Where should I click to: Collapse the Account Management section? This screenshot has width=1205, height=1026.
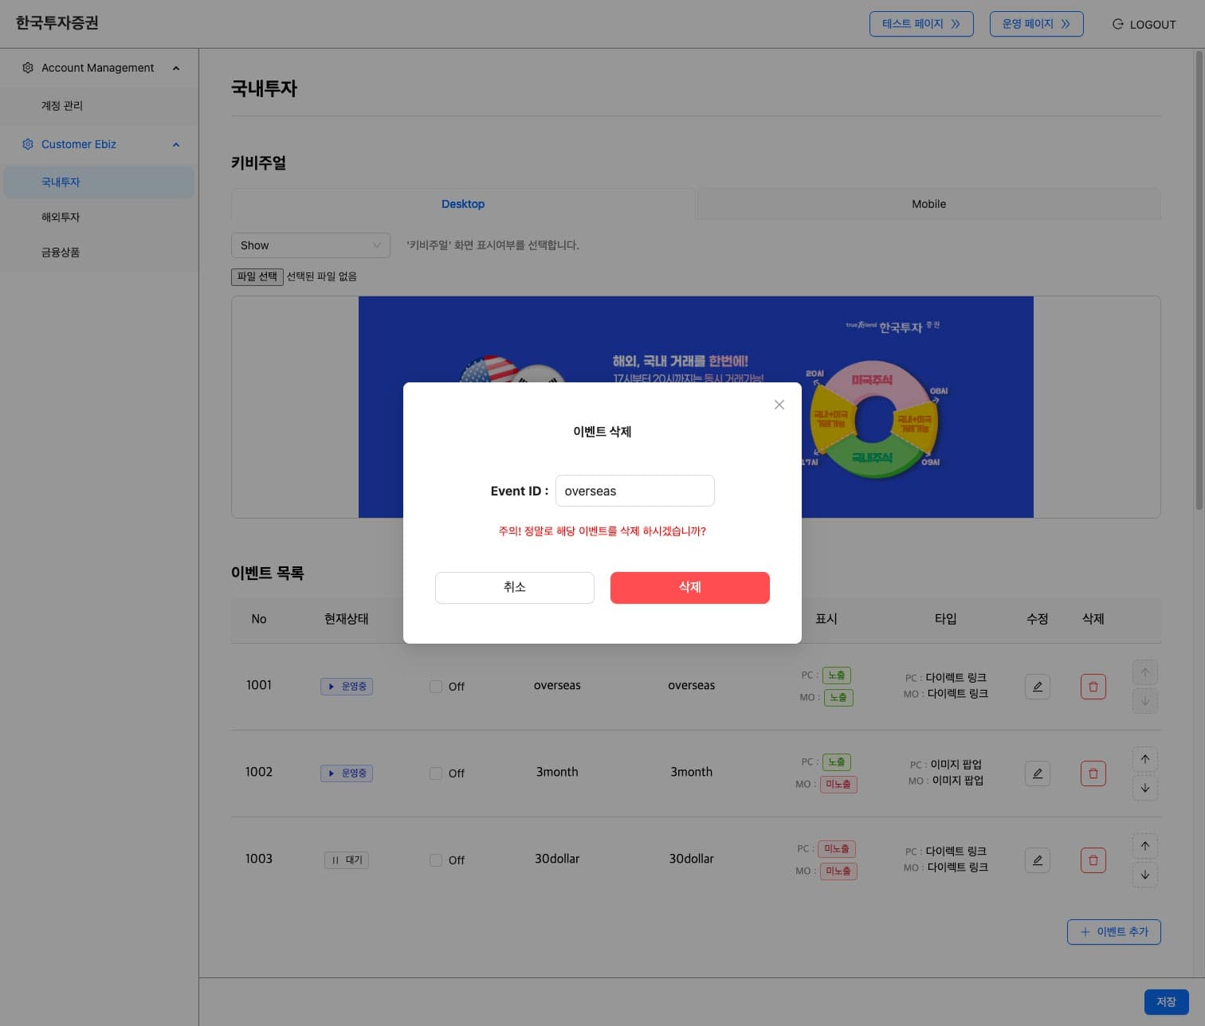point(176,69)
